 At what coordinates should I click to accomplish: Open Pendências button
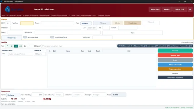click(x=132, y=23)
